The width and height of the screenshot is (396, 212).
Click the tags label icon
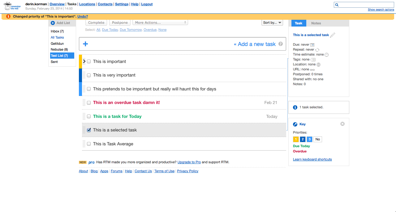313,60
